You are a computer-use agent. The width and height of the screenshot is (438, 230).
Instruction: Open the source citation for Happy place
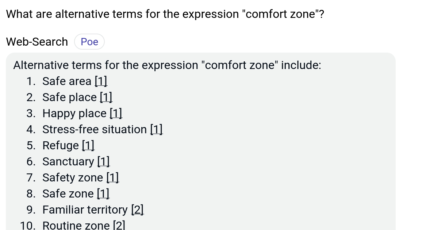click(116, 113)
